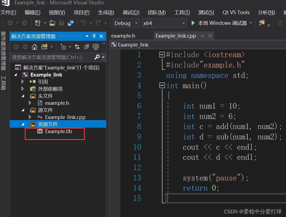Save all files with double-disk icon
Viewport: 286px width, 217px height.
click(71, 23)
